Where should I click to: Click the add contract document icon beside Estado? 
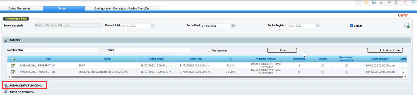(407, 25)
